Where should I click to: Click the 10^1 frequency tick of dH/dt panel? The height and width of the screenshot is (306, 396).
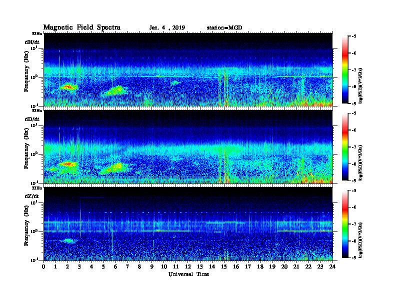coord(34,48)
